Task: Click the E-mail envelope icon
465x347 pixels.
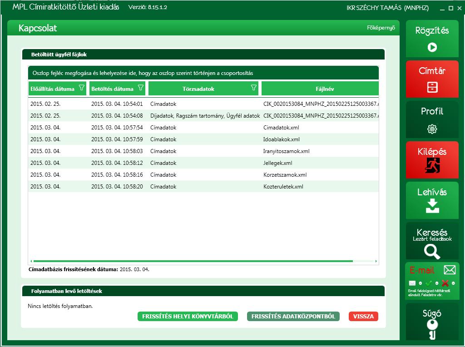Action: [x=450, y=270]
